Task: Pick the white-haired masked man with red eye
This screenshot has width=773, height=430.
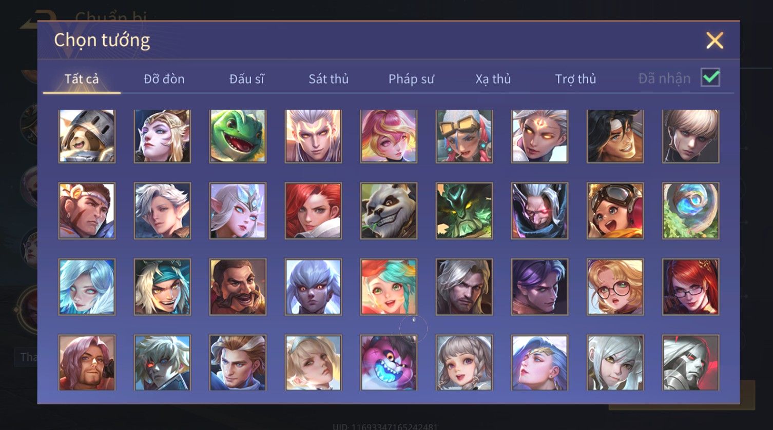Action: 539,211
